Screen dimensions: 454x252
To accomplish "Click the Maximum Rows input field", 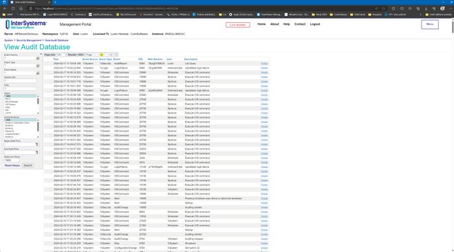I will [x=12, y=160].
